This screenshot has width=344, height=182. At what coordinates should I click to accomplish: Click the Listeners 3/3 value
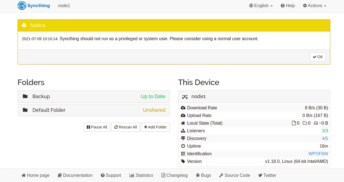point(325,131)
